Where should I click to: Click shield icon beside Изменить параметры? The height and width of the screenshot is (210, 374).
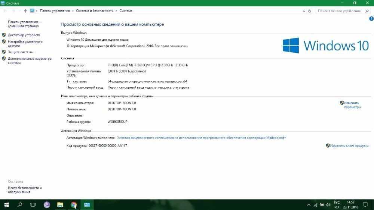[342, 103]
